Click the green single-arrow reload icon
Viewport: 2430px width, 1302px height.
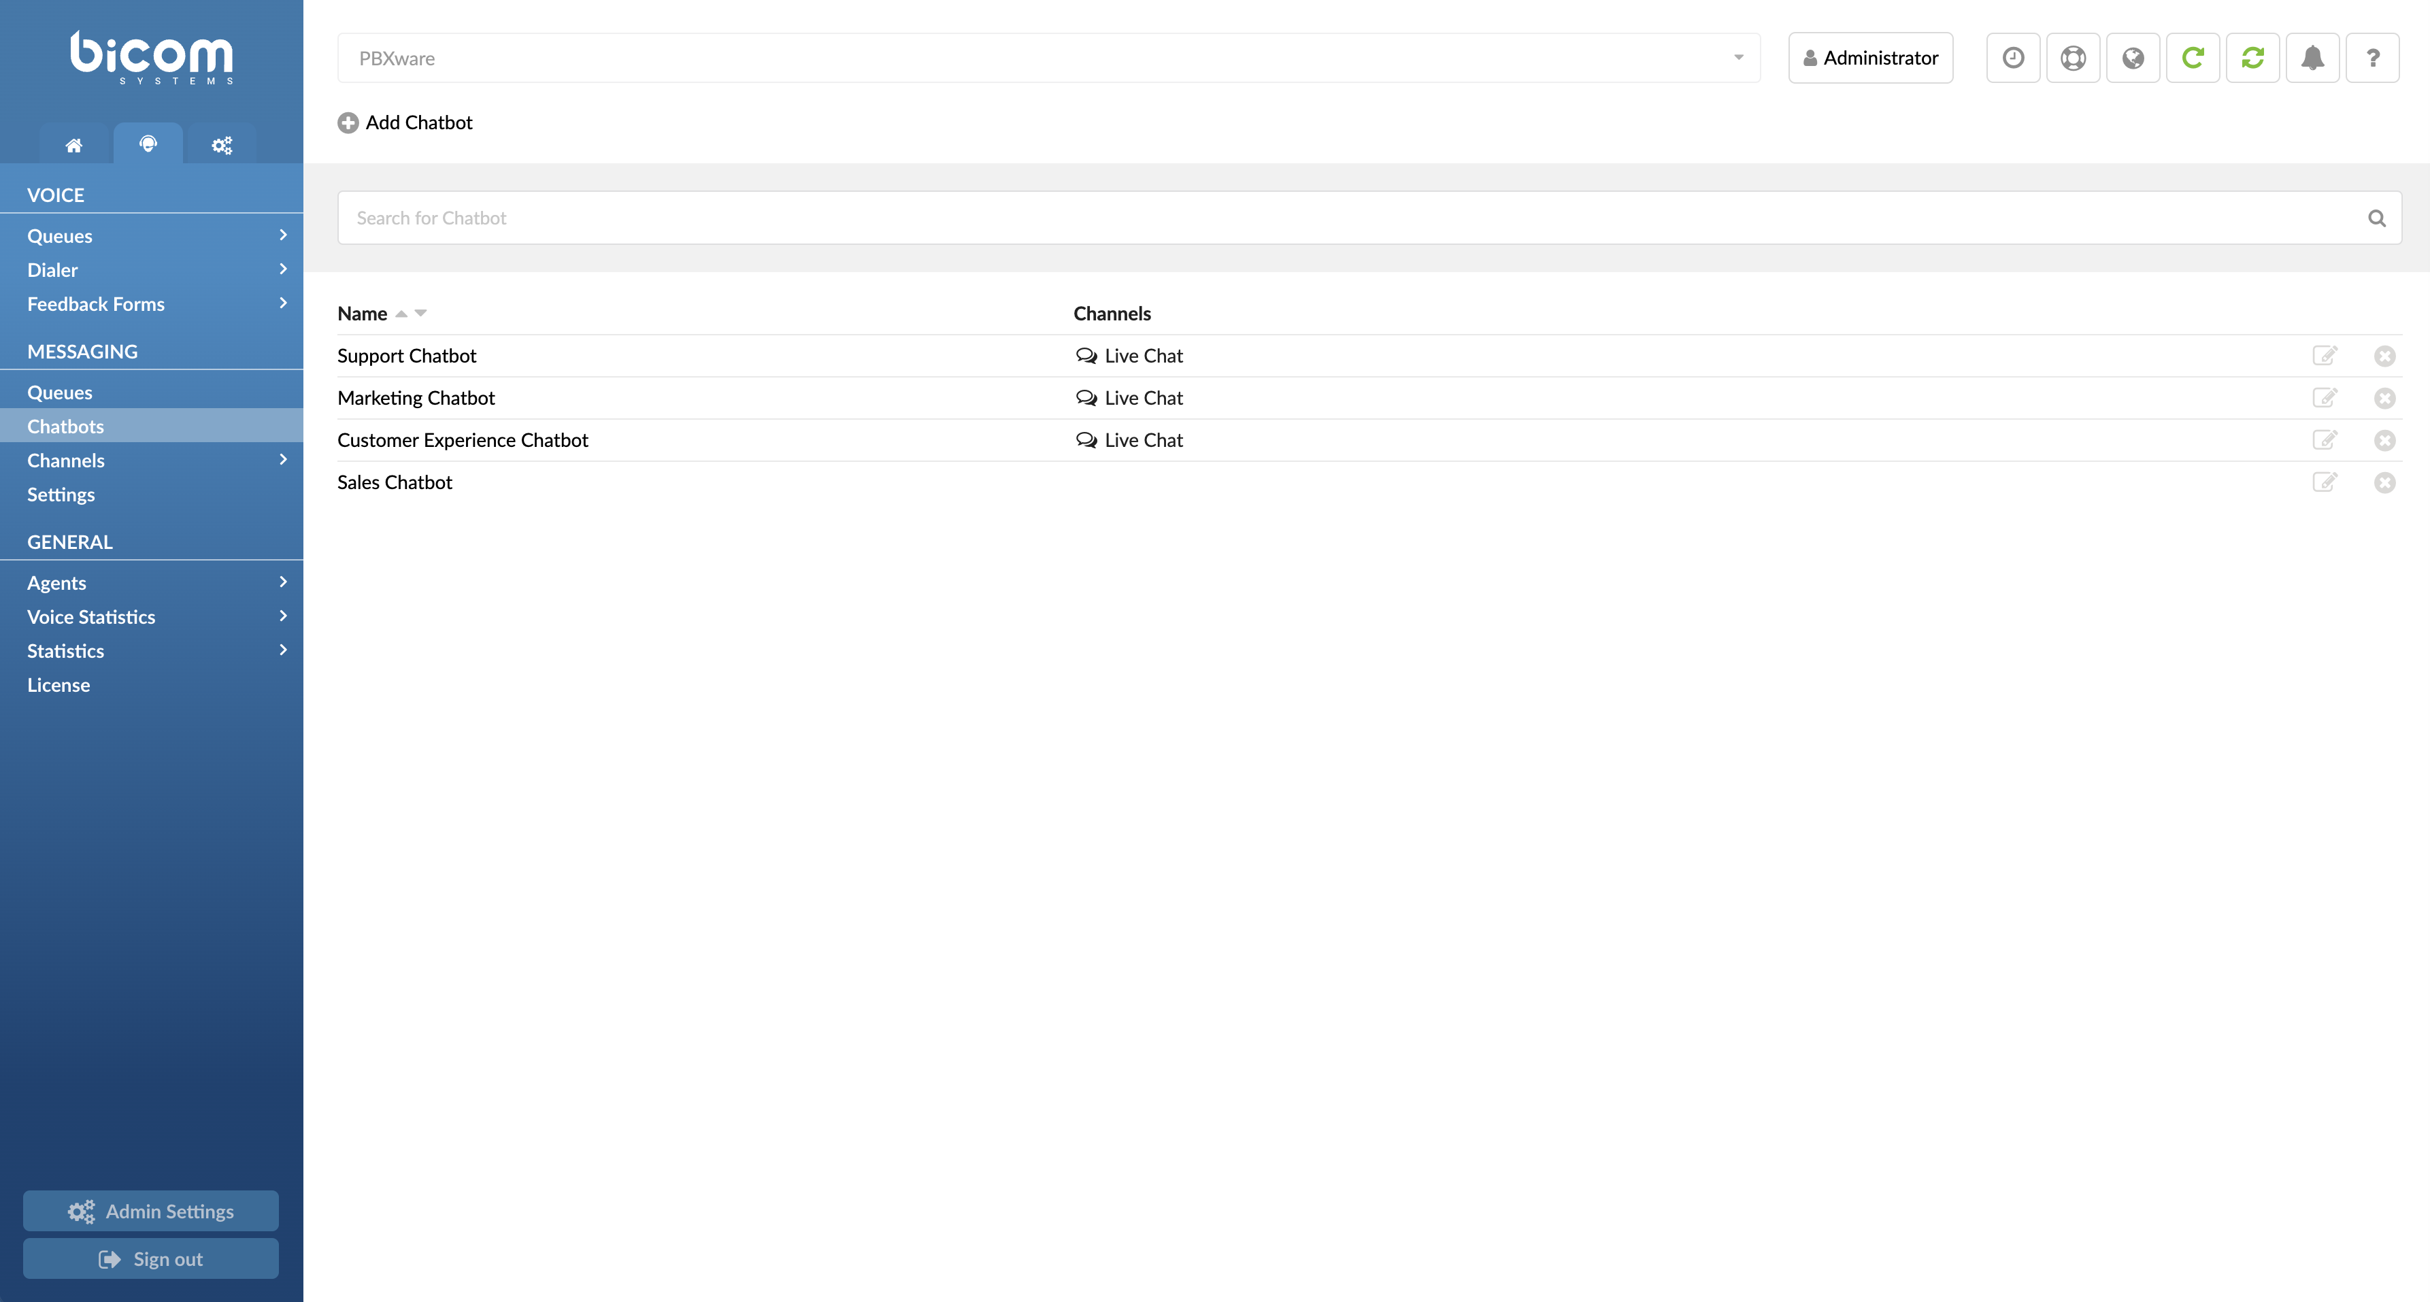(2193, 59)
